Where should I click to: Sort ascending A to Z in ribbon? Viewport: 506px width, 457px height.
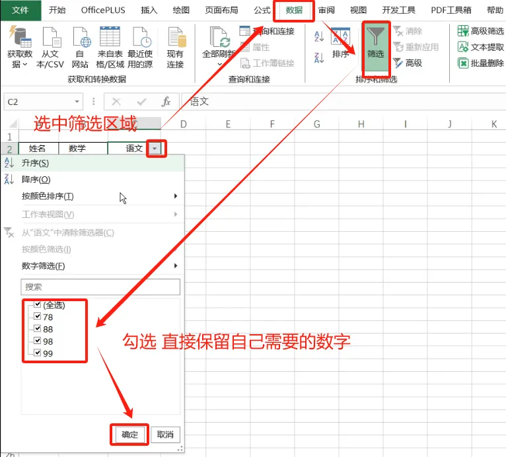(319, 36)
